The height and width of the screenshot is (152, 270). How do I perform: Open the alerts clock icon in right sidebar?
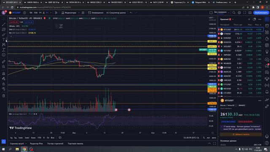(267, 26)
